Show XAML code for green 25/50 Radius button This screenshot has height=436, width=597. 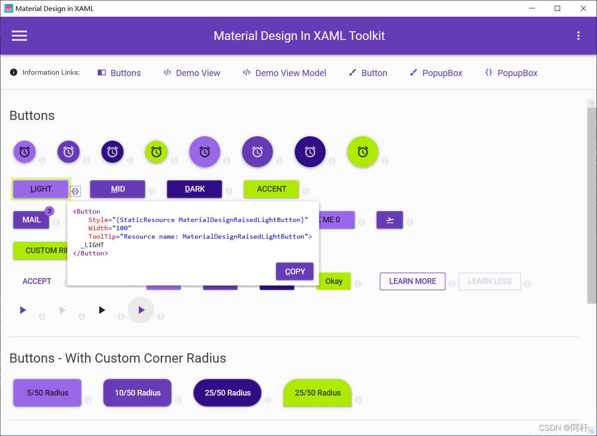(358, 400)
